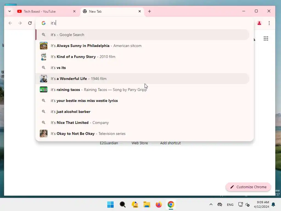The width and height of the screenshot is (281, 211).
Task: Open the PRE app icon in the taskbar
Action: pyautogui.click(x=134, y=204)
